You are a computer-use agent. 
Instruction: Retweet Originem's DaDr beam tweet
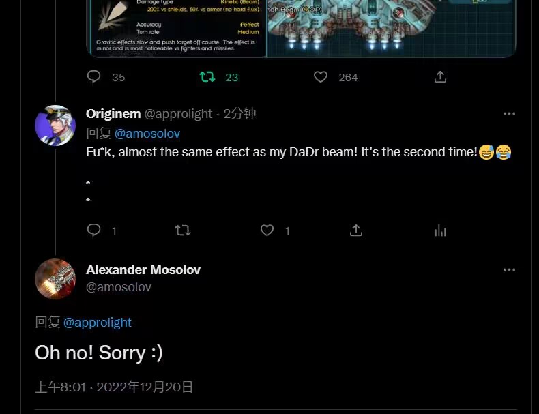(x=183, y=231)
